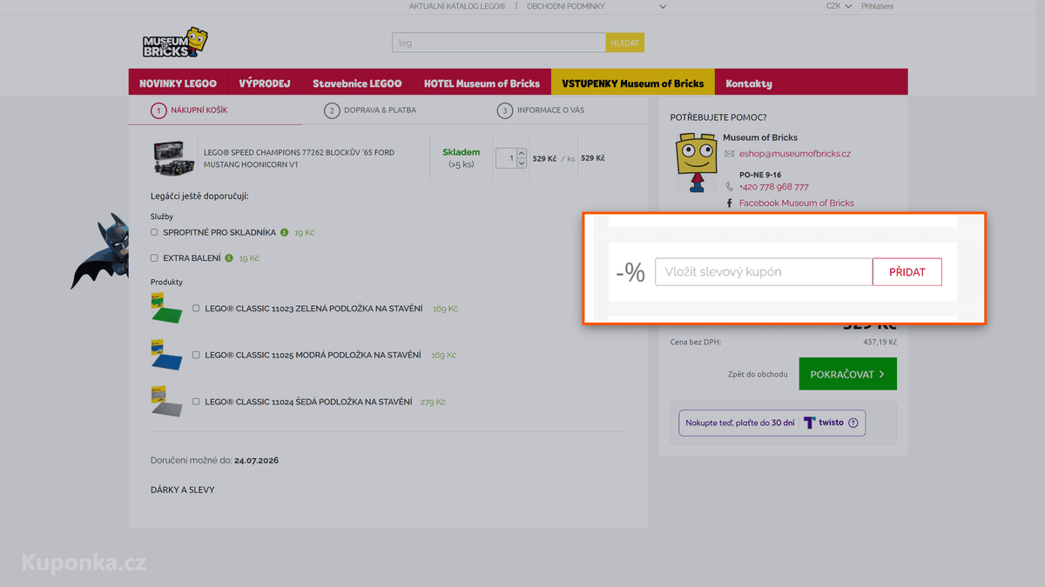The image size is (1045, 587).
Task: Click the delivery date 24.07.2026
Action: (256, 460)
